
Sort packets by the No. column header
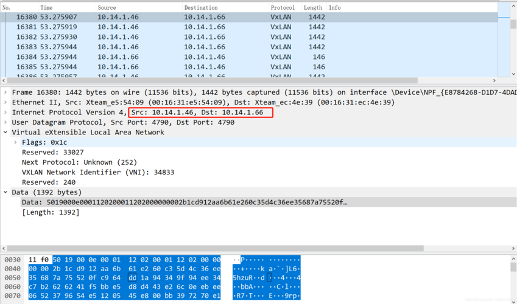pyautogui.click(x=19, y=7)
